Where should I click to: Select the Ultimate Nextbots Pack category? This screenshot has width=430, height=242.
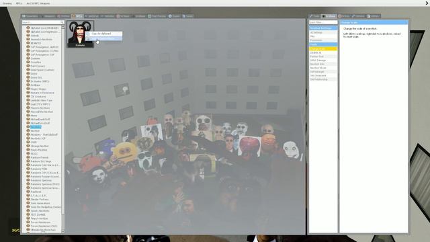coord(43,230)
